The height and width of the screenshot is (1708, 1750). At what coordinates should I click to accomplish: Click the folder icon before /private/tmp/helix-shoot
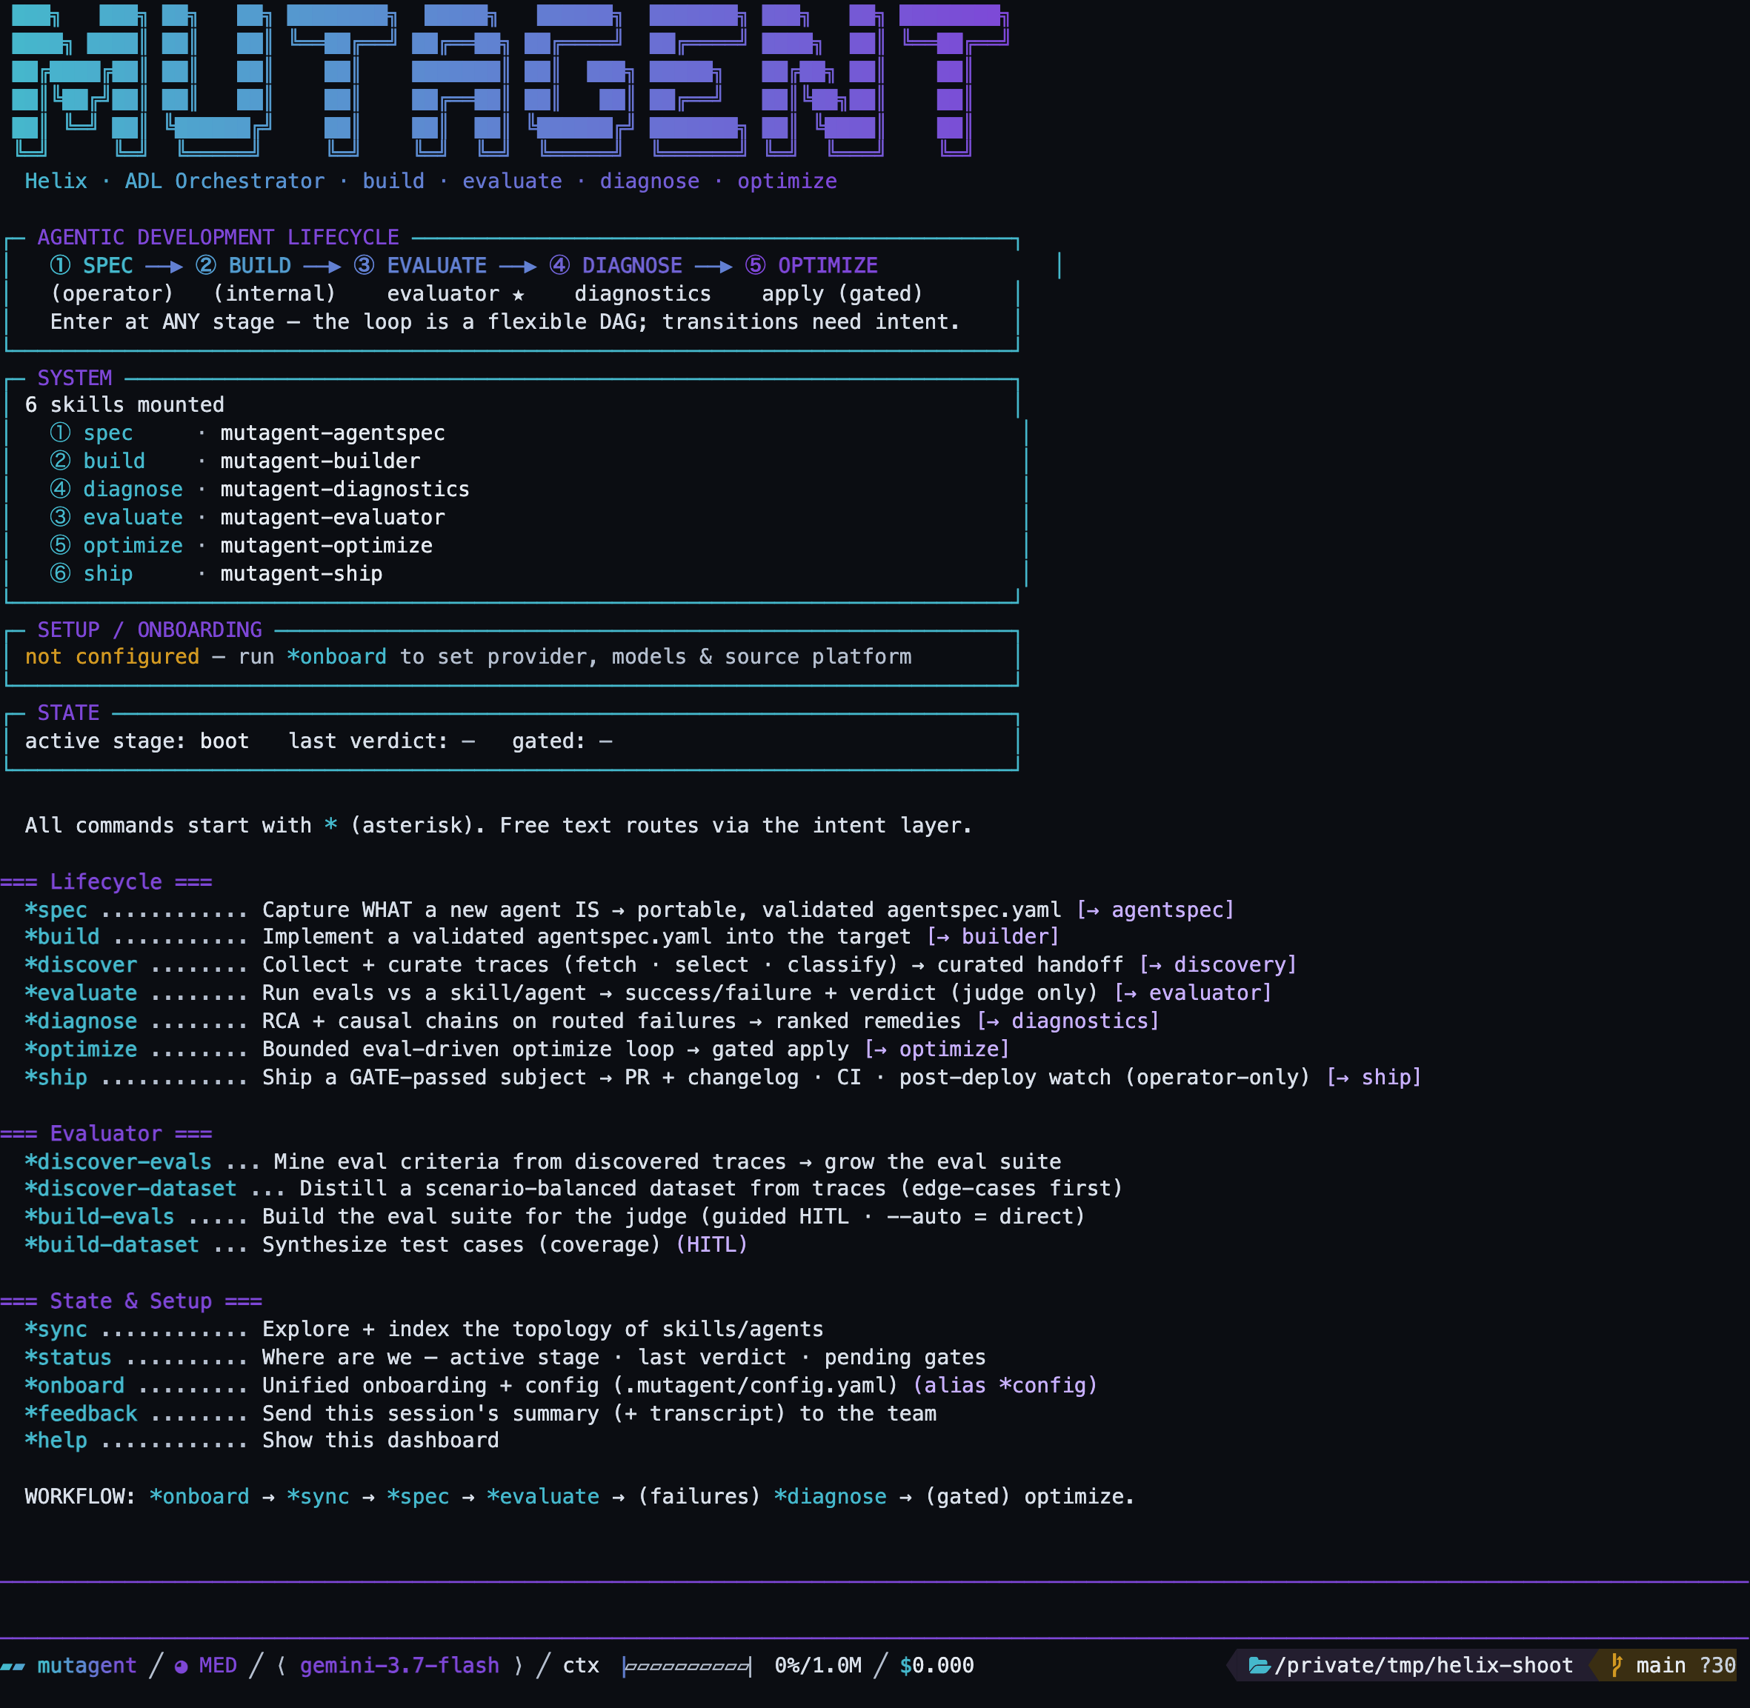[x=1259, y=1666]
